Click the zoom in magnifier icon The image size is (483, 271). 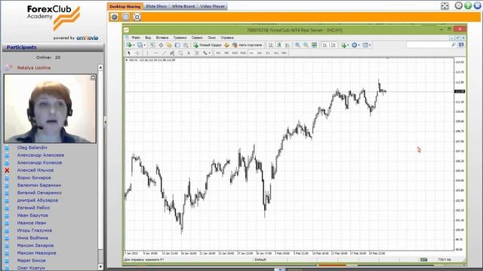coord(297,45)
